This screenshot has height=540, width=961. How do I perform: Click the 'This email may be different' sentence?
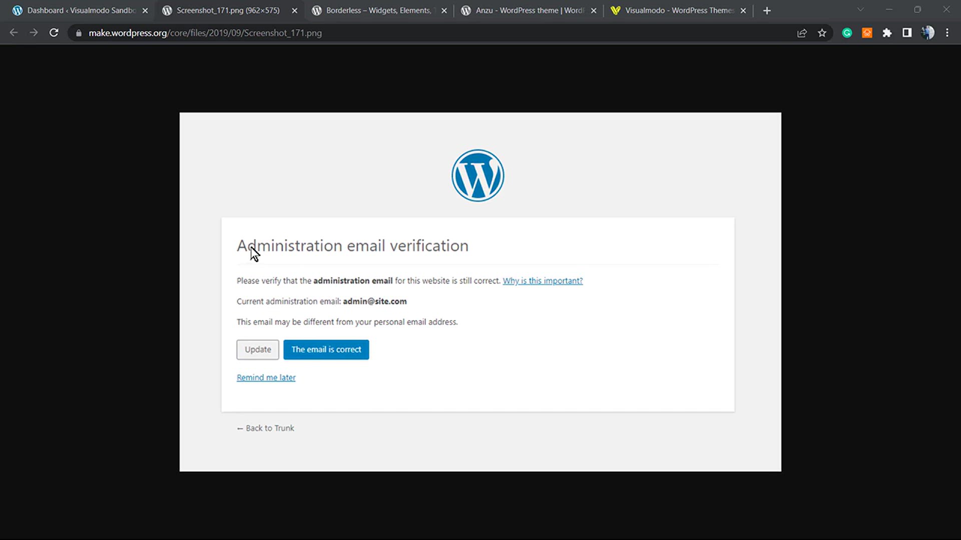(347, 322)
